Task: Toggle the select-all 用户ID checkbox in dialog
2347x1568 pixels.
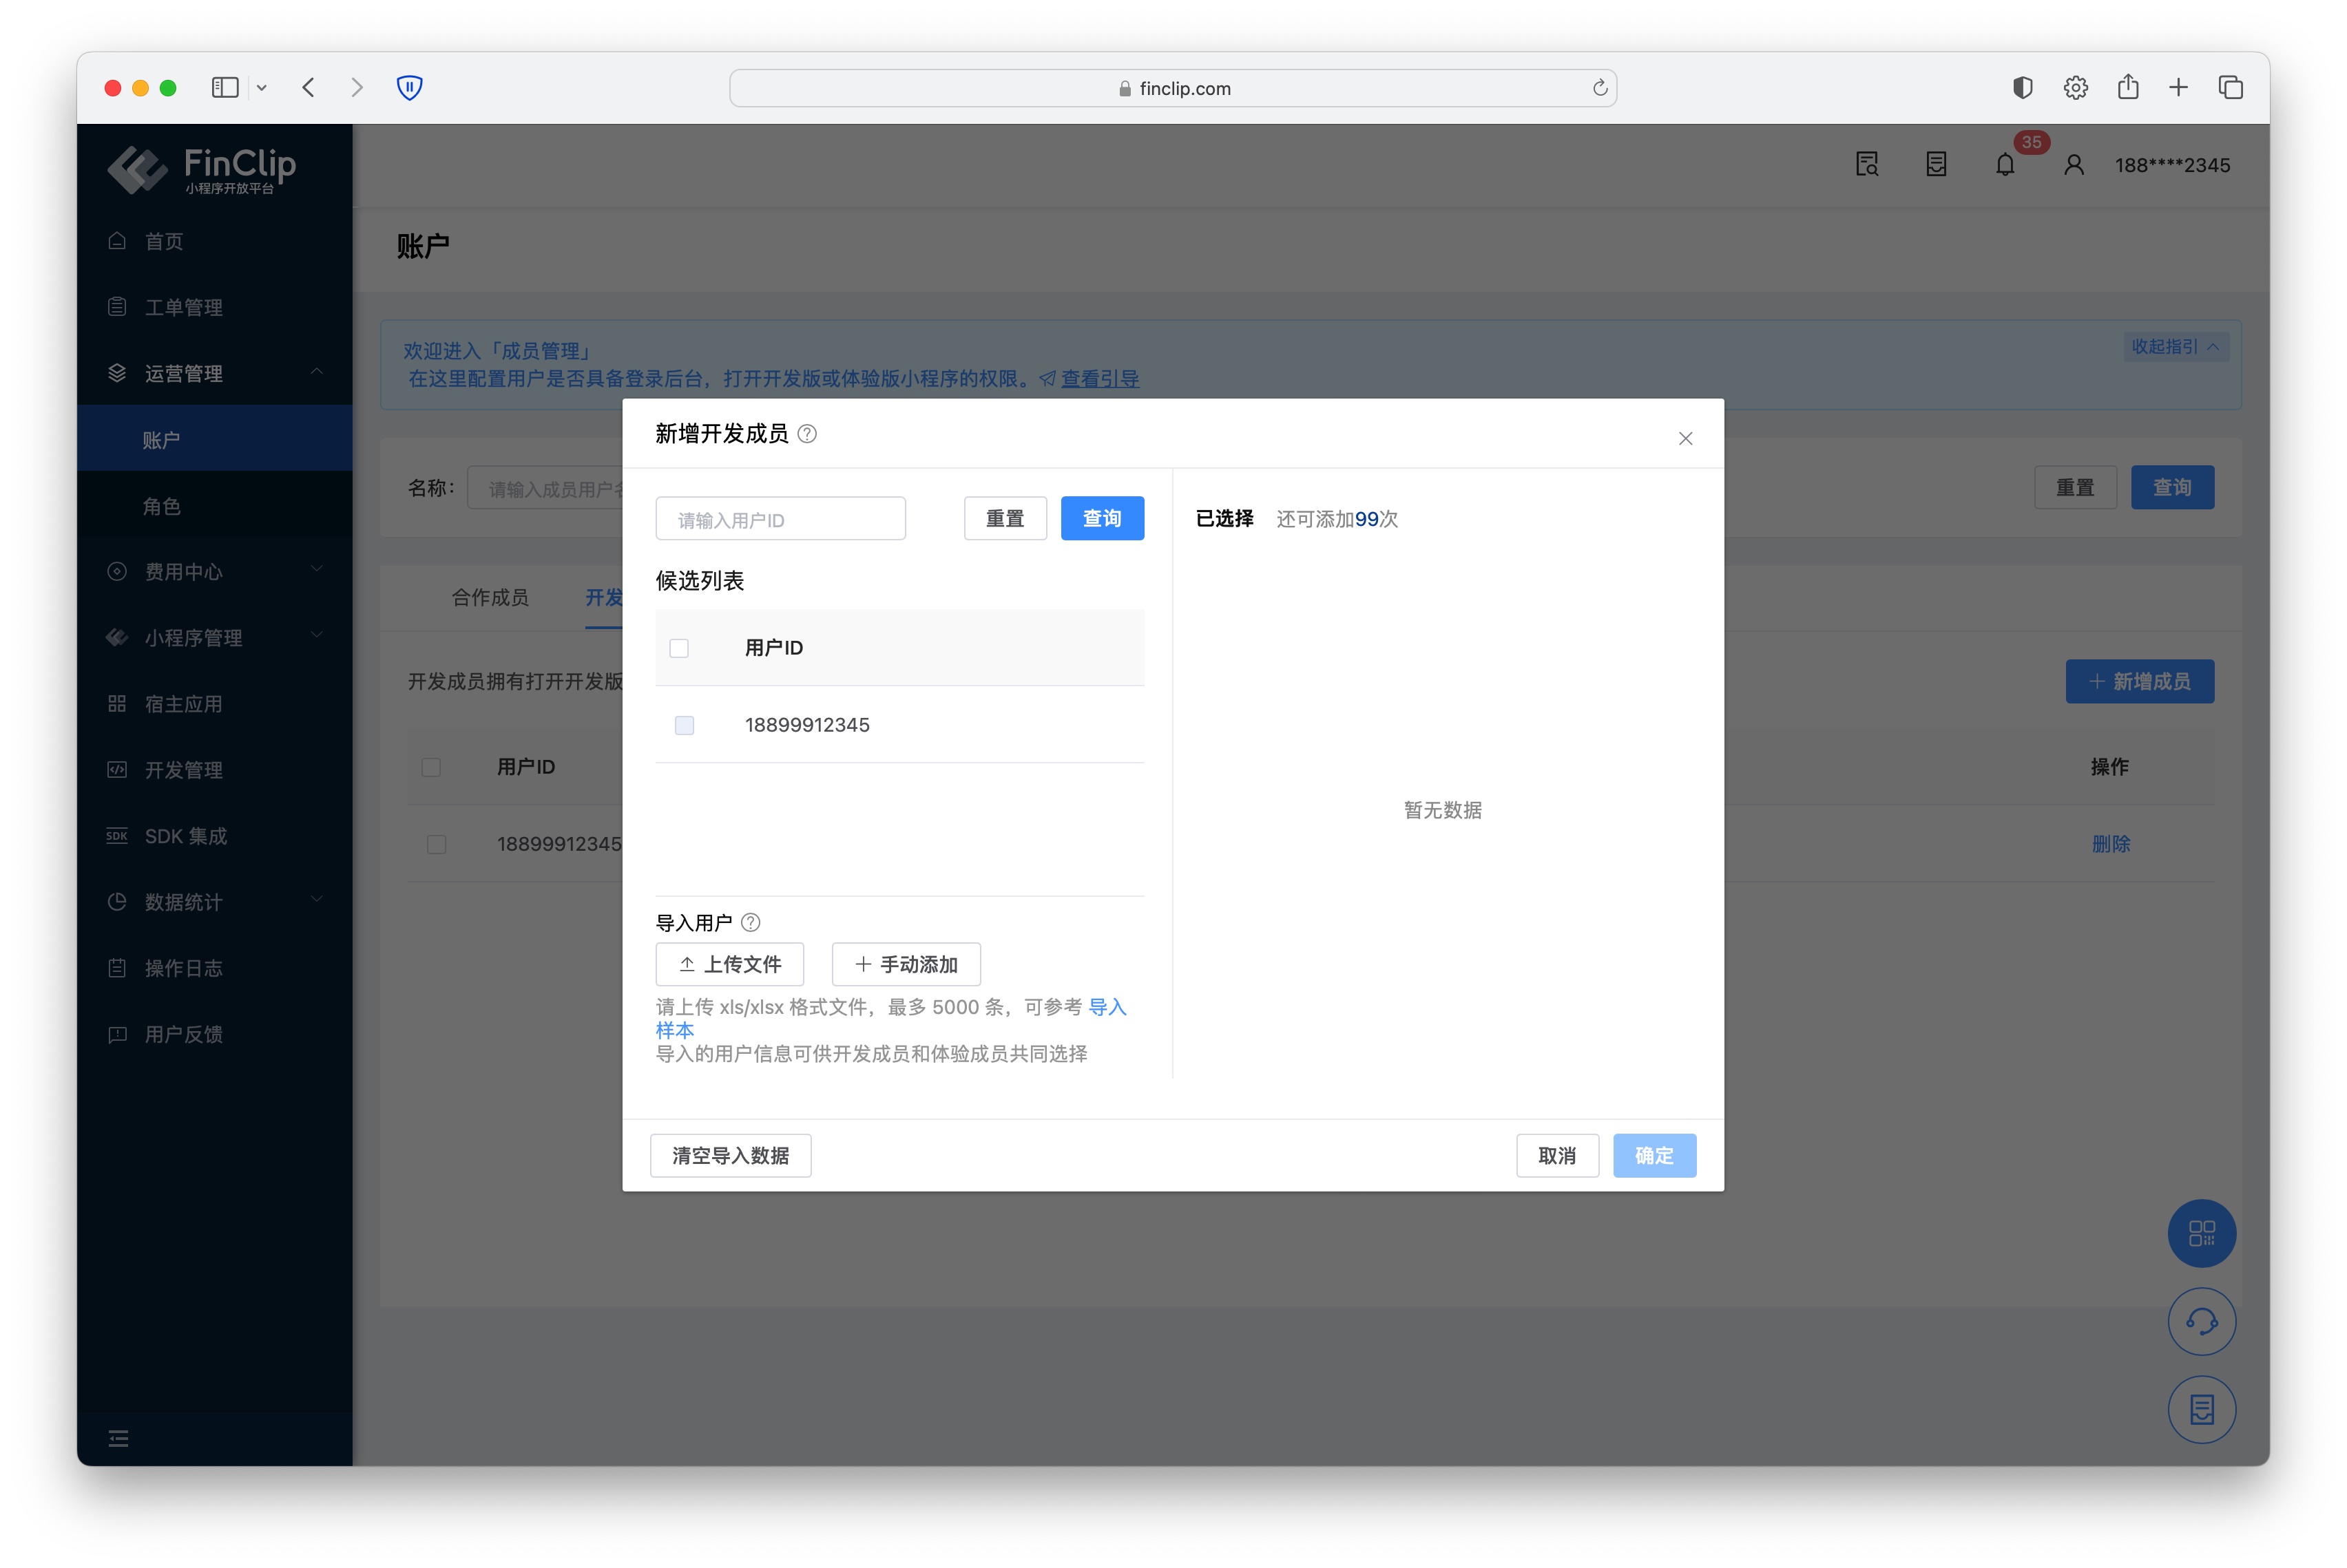Action: [x=679, y=648]
